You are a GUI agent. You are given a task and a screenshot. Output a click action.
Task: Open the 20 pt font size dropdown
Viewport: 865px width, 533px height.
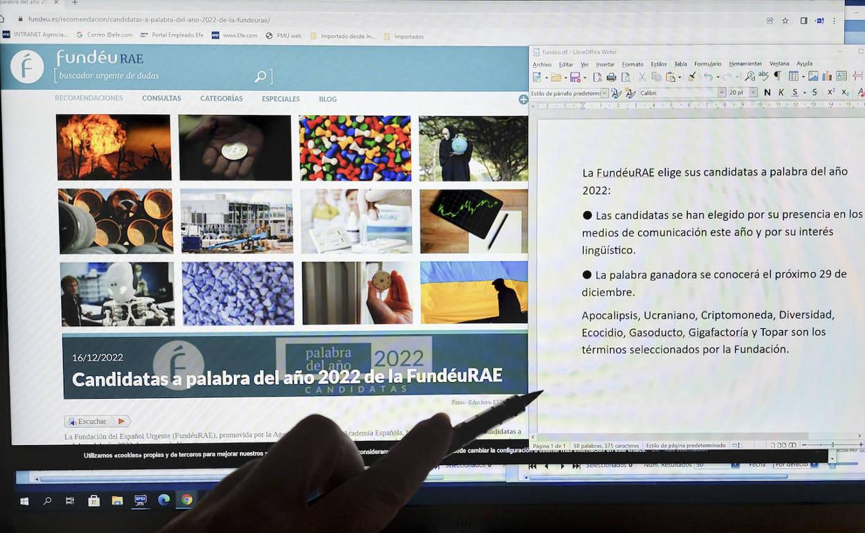[753, 93]
